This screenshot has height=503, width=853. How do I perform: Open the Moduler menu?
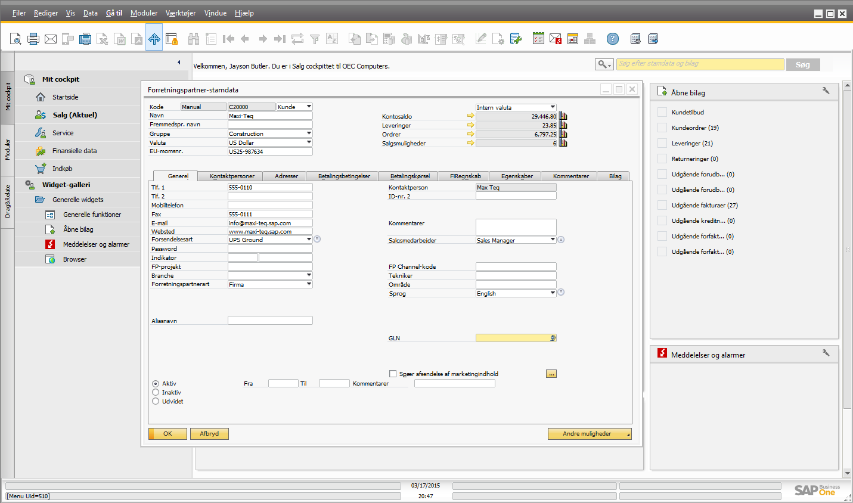(x=144, y=13)
